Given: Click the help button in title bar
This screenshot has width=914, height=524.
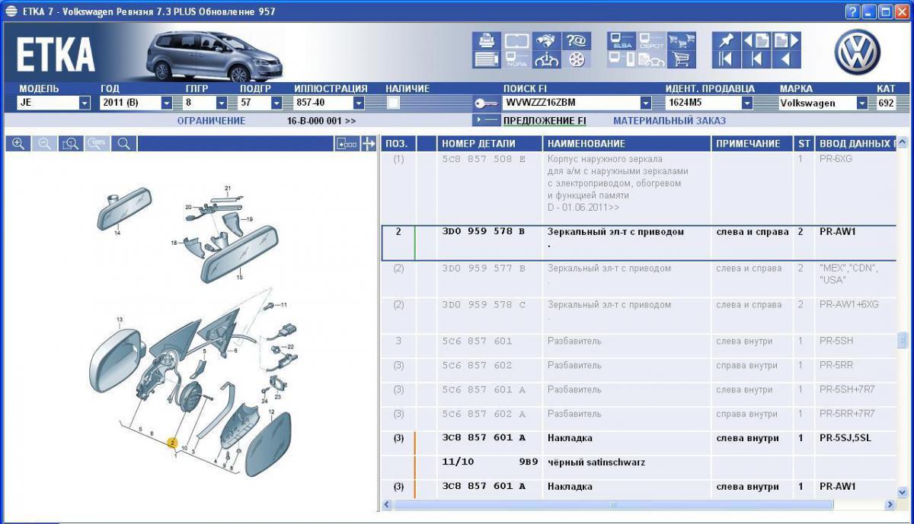Looking at the screenshot, I should [853, 11].
